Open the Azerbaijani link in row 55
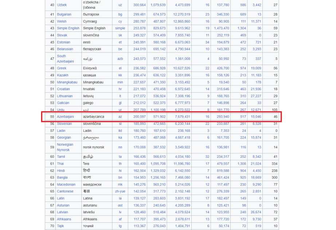 (x=65, y=116)
